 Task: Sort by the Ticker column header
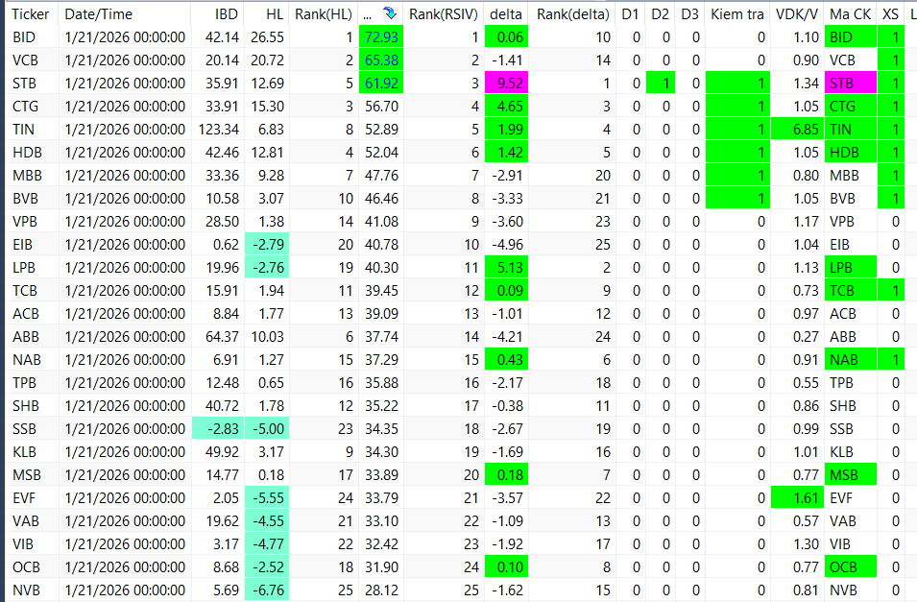tap(31, 14)
